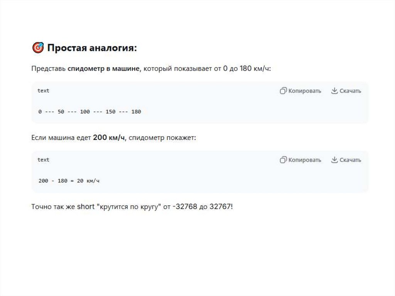Click the download icon in the second code block
Viewport: 395px width, 296px height.
(334, 160)
